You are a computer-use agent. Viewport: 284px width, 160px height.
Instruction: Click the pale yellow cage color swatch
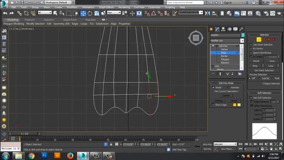point(239,105)
